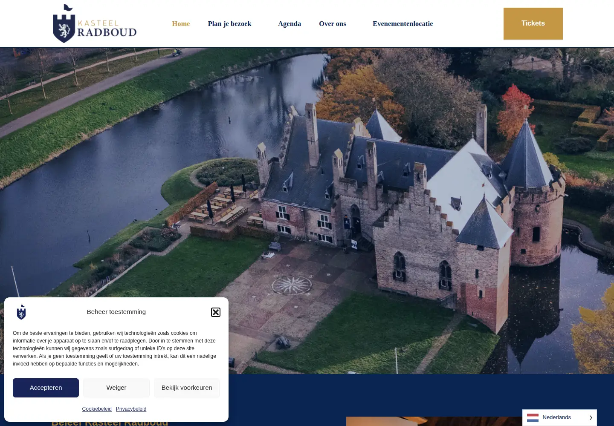Click the Kasteel Radboud logo in header
The width and height of the screenshot is (614, 426).
coord(95,24)
